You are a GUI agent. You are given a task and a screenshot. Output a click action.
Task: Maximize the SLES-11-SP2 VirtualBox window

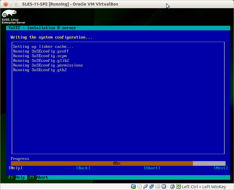point(16,4)
